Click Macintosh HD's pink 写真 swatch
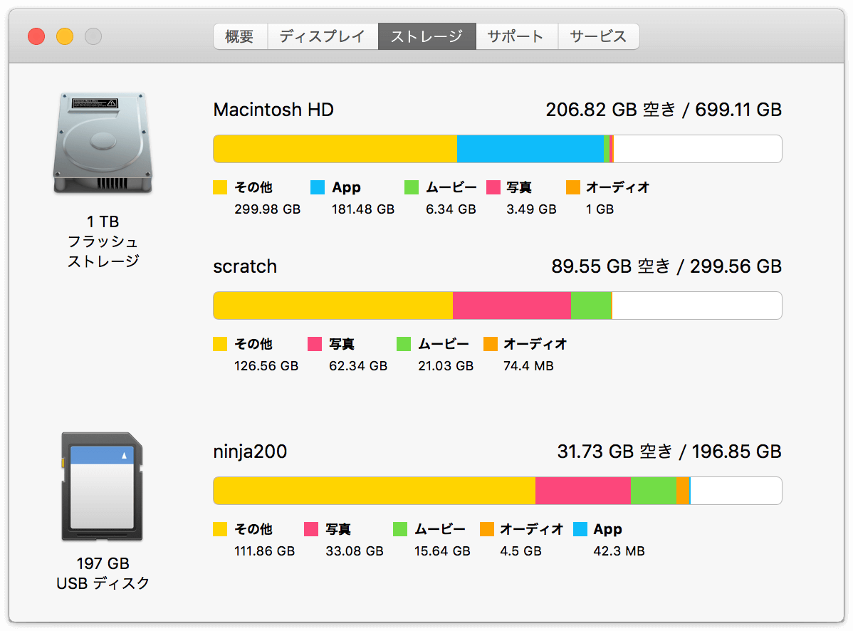 click(x=493, y=187)
